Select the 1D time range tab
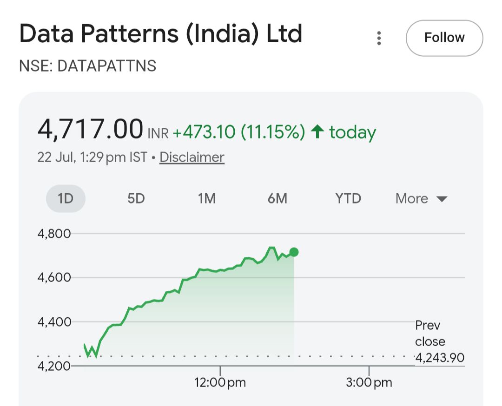The height and width of the screenshot is (406, 502). click(x=66, y=198)
